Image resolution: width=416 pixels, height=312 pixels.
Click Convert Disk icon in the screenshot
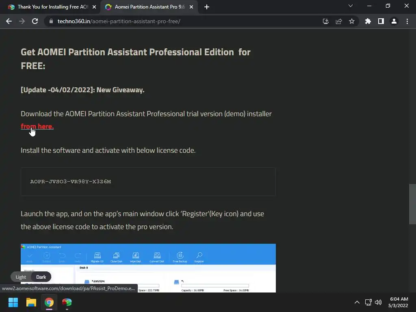(157, 257)
